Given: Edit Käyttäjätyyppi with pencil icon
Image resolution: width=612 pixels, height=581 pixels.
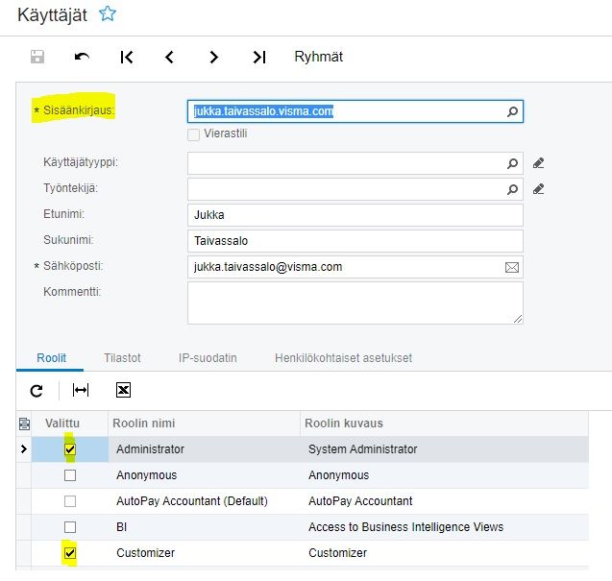Looking at the screenshot, I should [539, 163].
